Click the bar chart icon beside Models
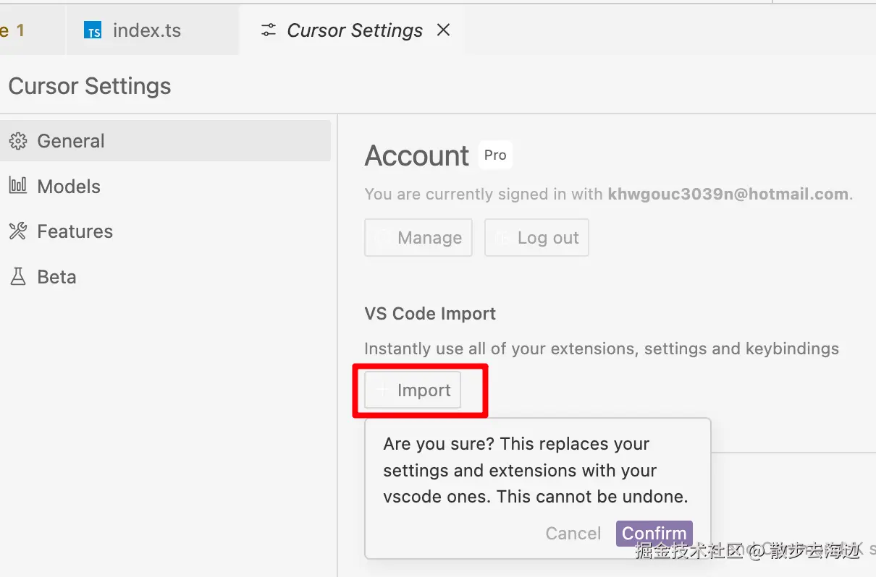This screenshot has width=876, height=577. point(17,186)
